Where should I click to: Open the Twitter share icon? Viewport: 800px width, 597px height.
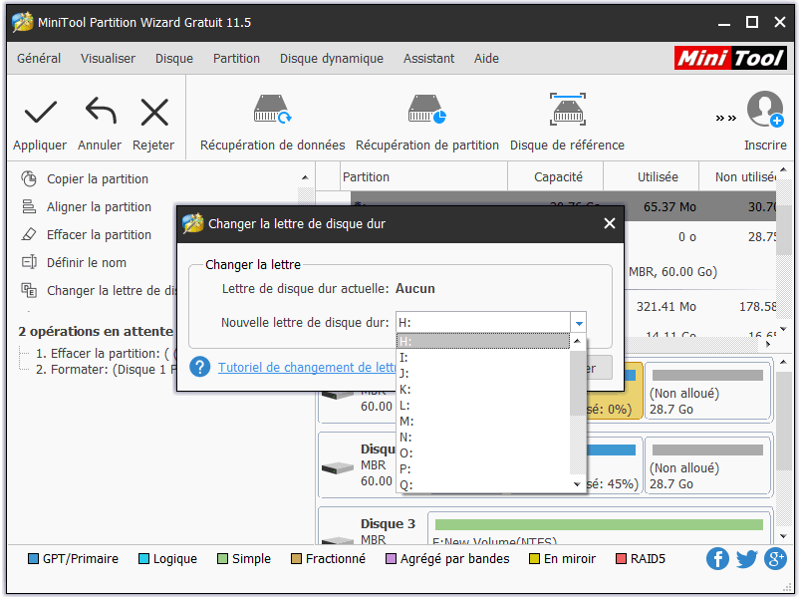click(746, 559)
